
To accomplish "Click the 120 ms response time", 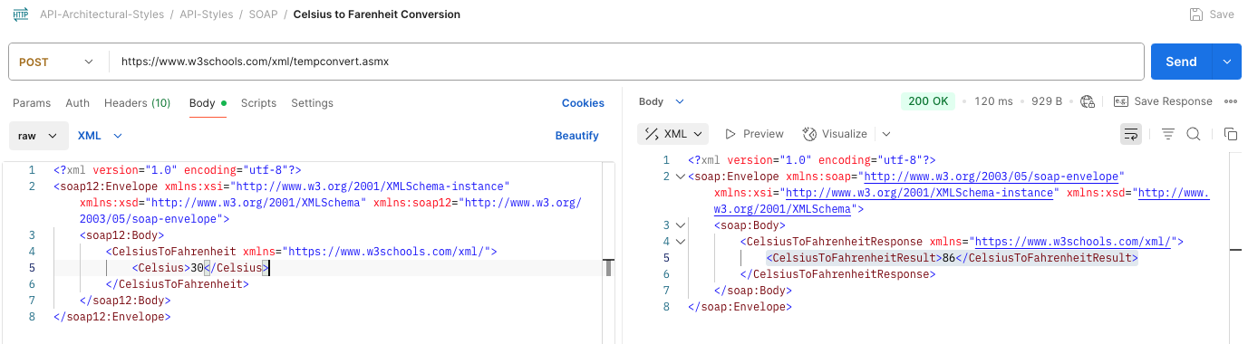I will (x=993, y=101).
